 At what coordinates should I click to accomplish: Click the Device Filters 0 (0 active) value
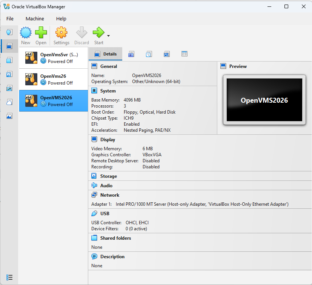[136, 229]
